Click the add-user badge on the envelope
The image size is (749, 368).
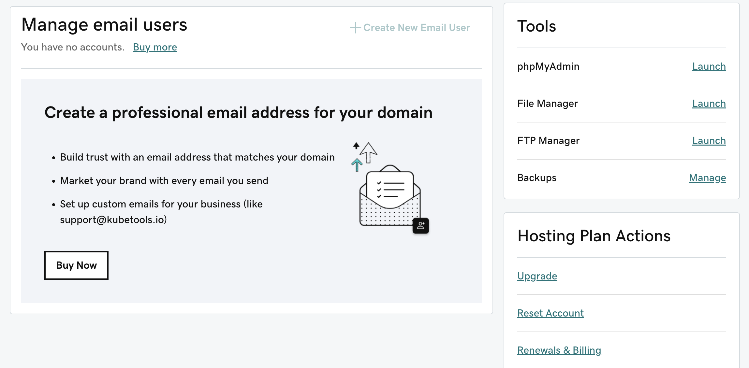tap(420, 226)
